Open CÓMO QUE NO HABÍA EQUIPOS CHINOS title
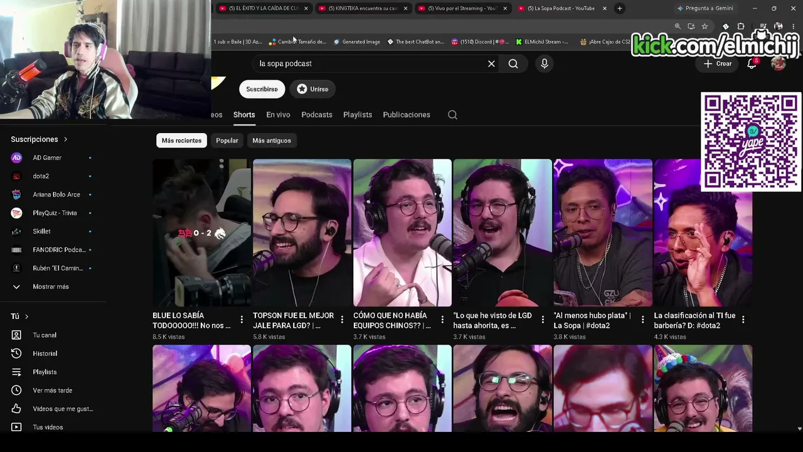 [391, 321]
